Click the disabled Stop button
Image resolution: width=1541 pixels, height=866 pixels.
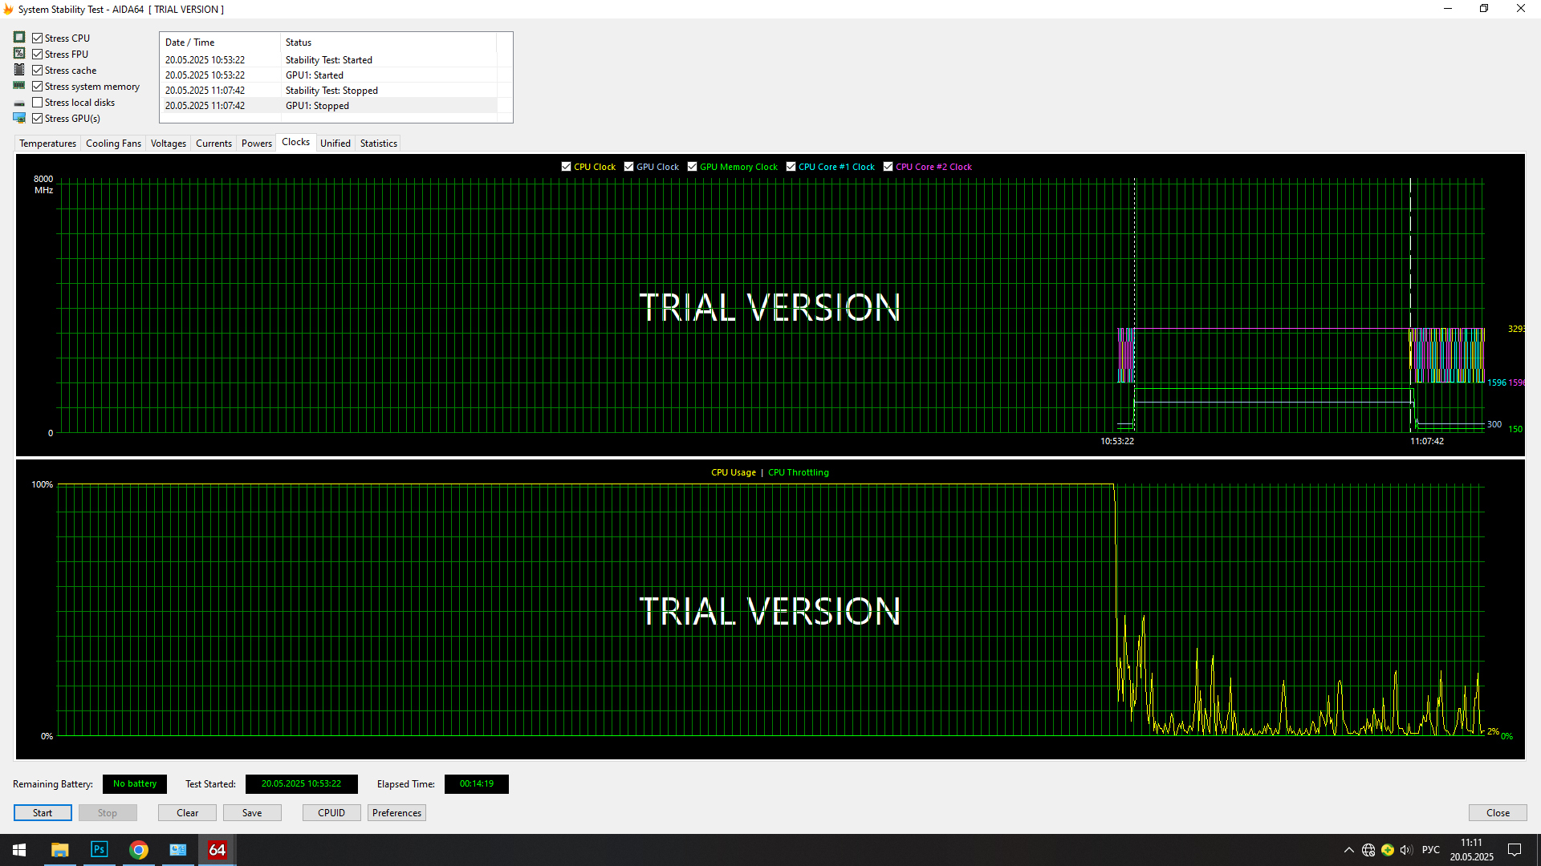108,812
